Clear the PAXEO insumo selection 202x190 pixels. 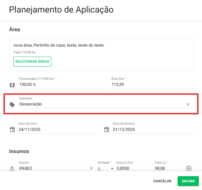coord(91,168)
